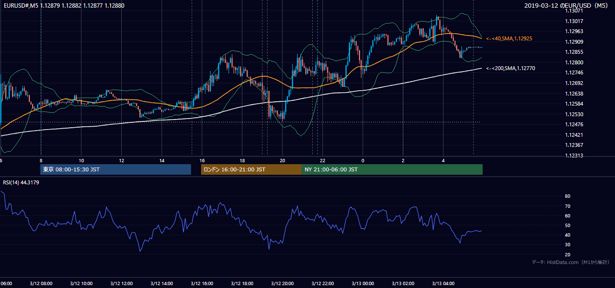Viewport: 615px width, 288px height.
Task: Click the RSI scale value 30
Action: pos(568,245)
